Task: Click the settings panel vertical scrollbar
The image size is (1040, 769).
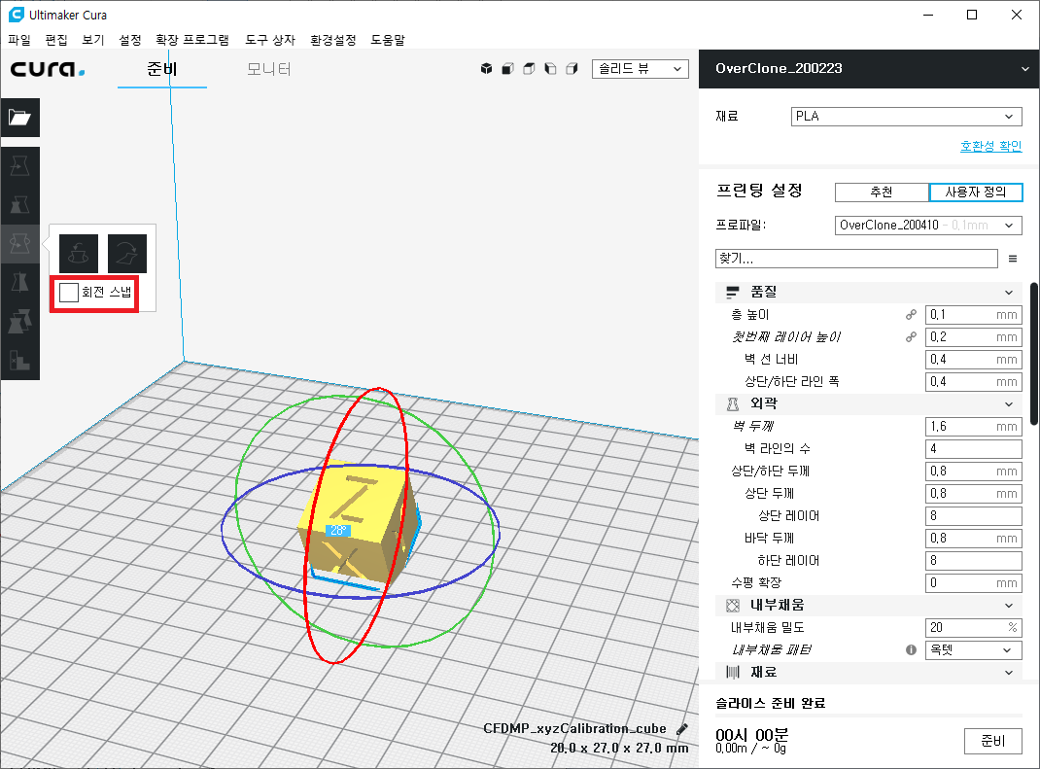Action: pyautogui.click(x=1034, y=354)
